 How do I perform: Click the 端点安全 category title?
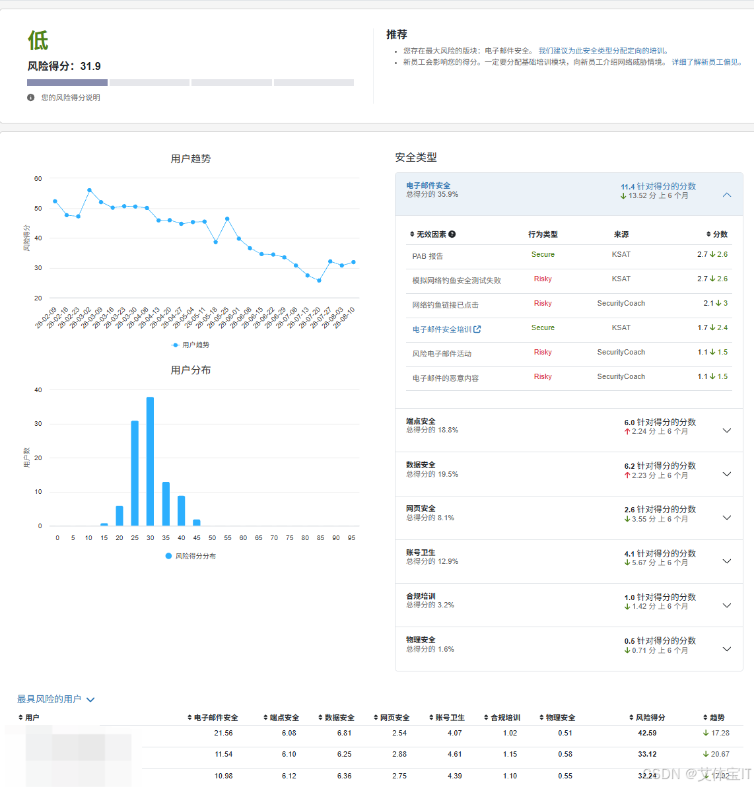[421, 421]
